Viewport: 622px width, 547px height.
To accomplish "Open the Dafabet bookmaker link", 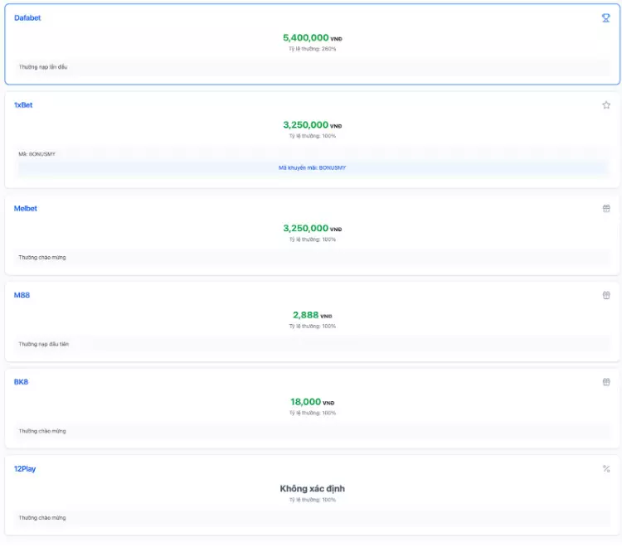I will 27,18.
